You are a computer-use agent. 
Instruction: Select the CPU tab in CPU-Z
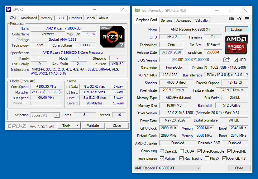13,18
